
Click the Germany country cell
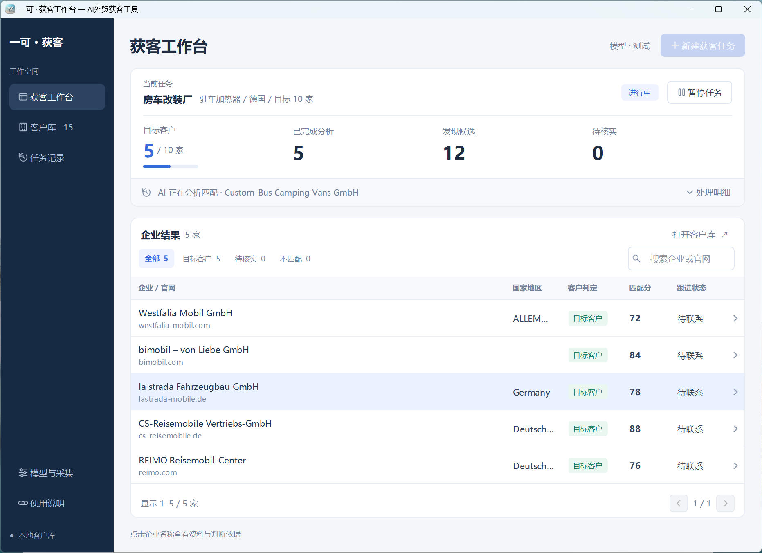click(x=531, y=392)
